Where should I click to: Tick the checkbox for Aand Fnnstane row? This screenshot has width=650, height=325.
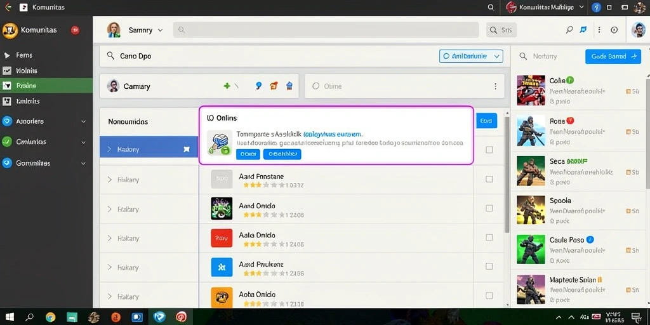coord(489,179)
